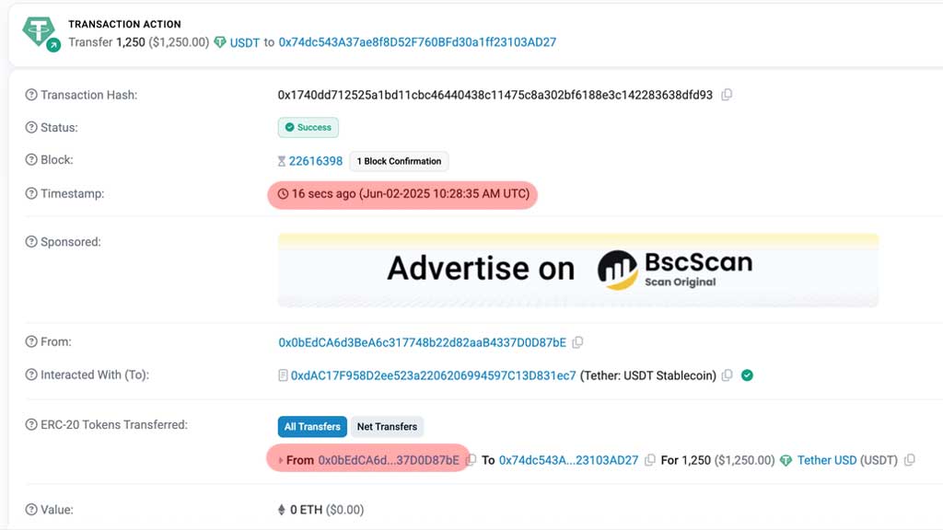
Task: Open recipient address in Transaction Action header
Action: [417, 42]
